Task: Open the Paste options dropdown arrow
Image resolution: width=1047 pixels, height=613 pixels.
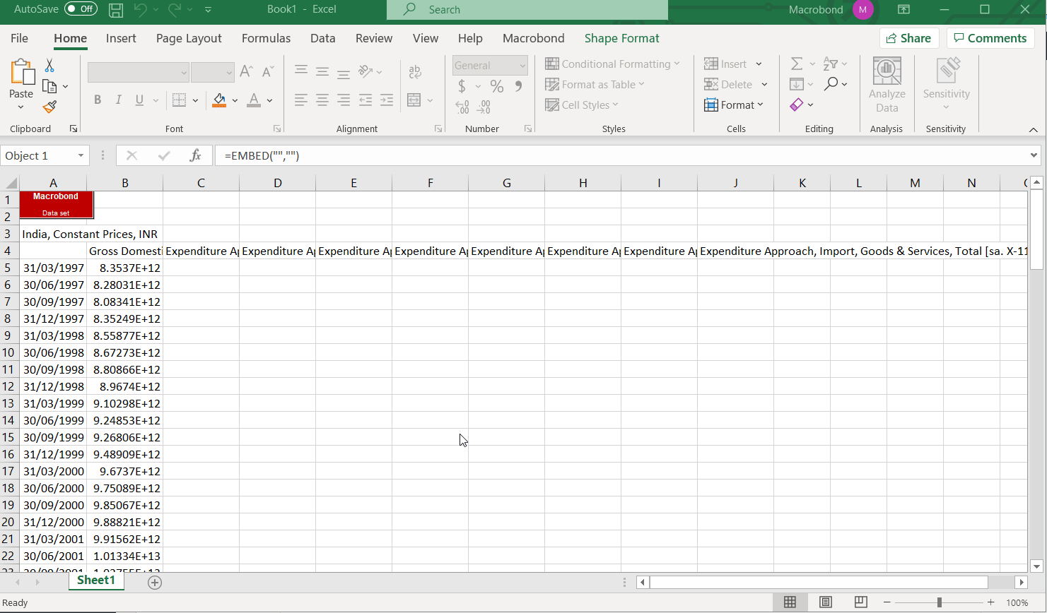Action: [x=21, y=107]
